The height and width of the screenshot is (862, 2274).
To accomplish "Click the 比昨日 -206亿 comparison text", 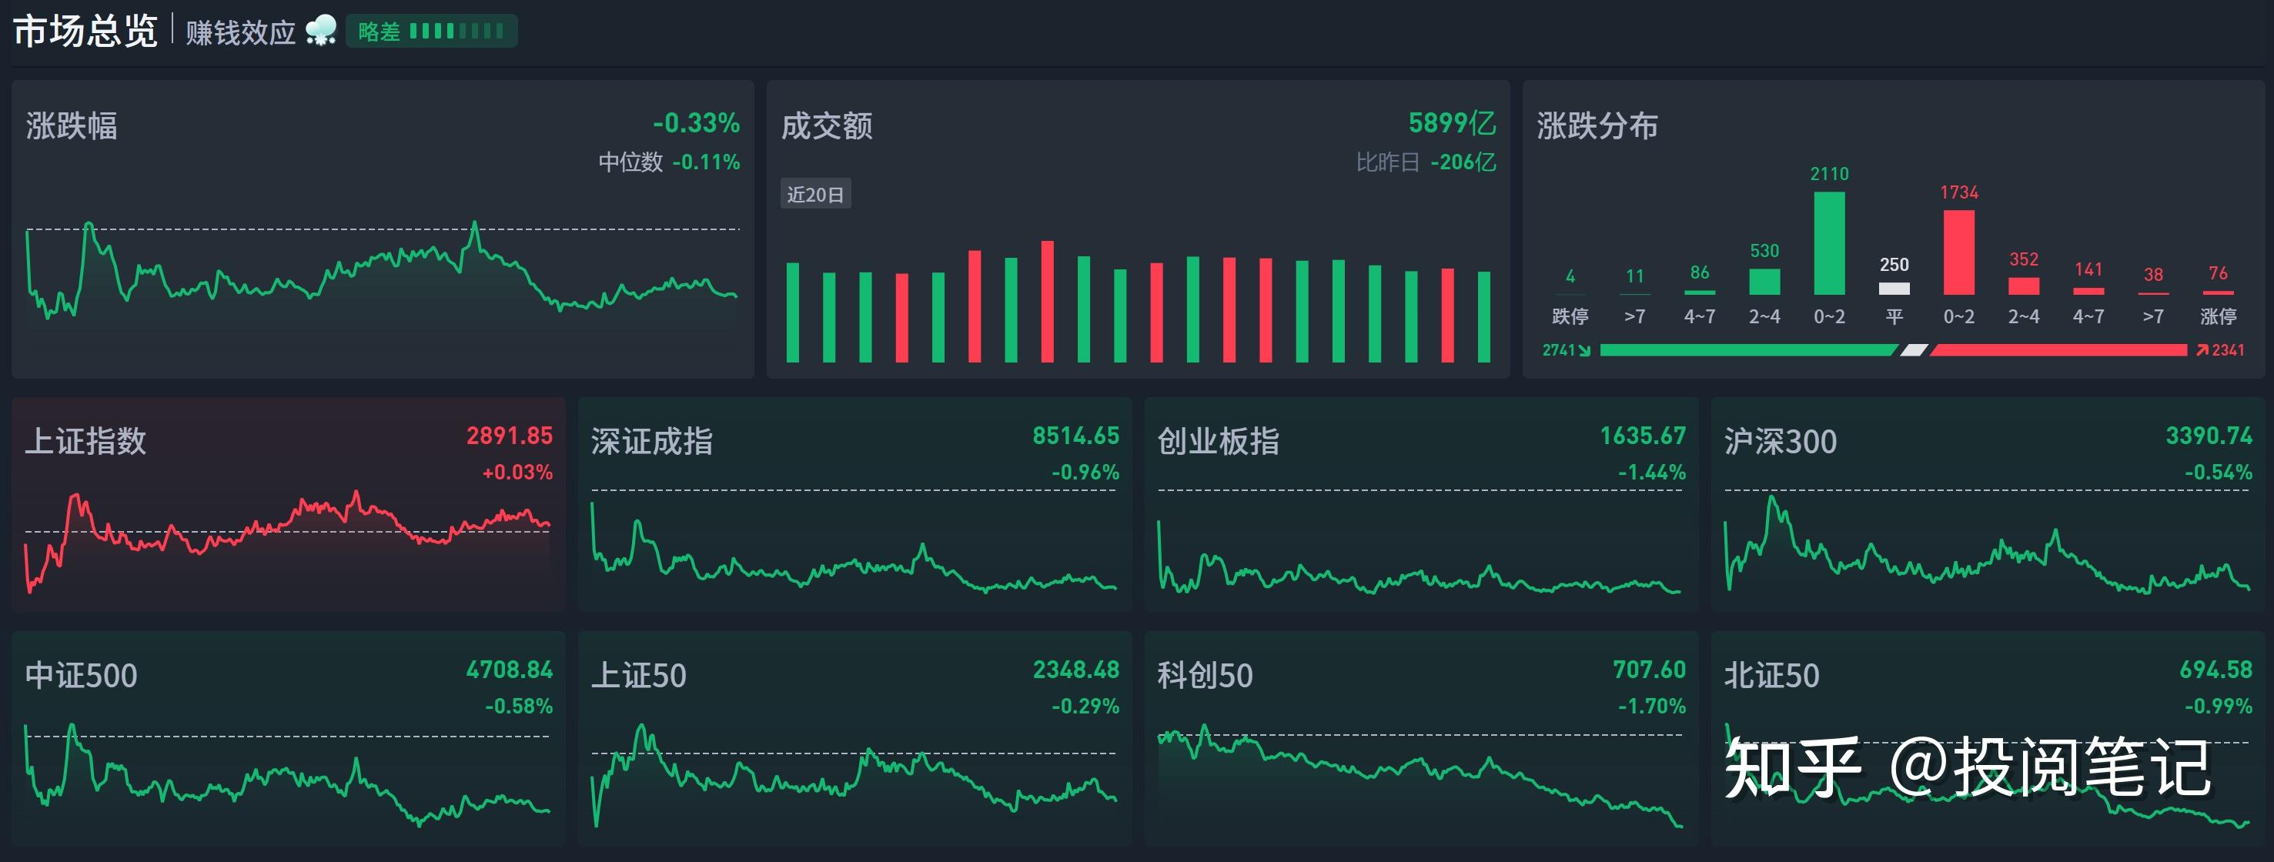I will tap(1426, 162).
